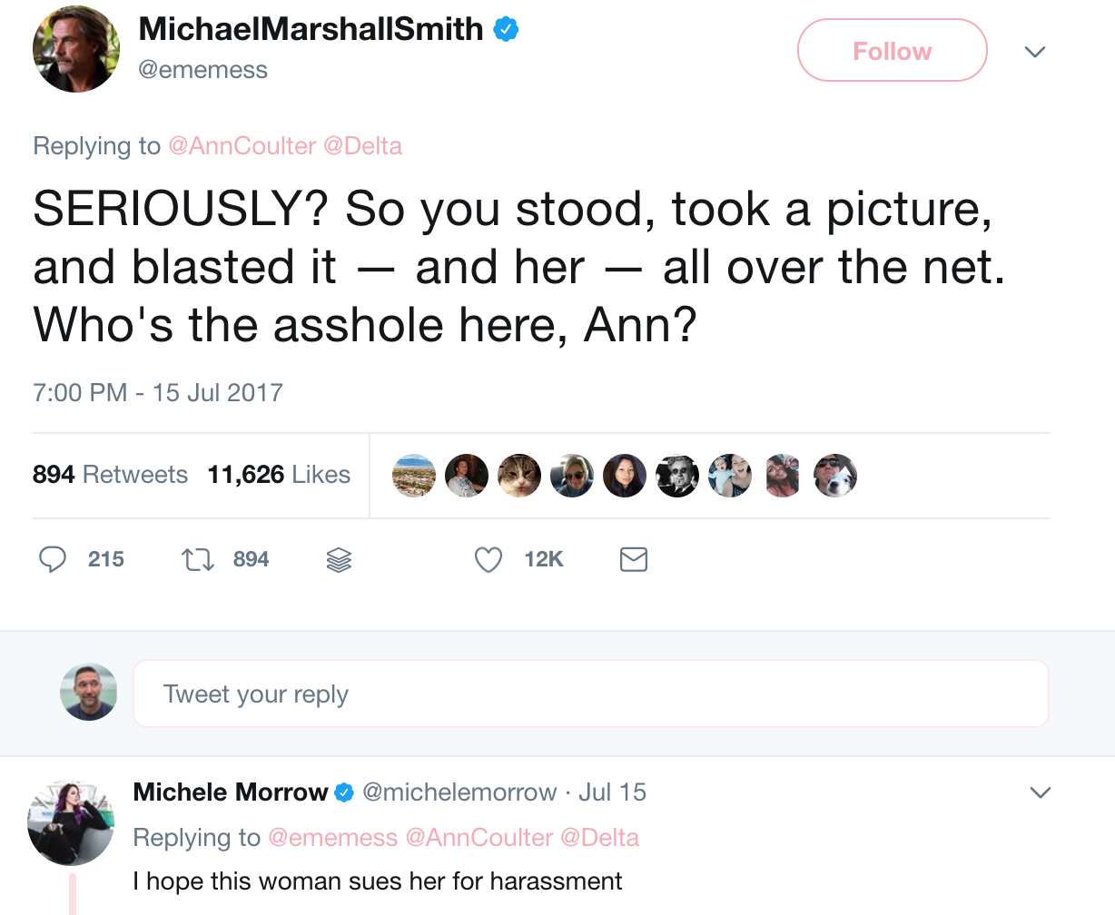This screenshot has height=915, width=1115.
Task: Open Michele Morrow's profile avatar
Action: [71, 822]
